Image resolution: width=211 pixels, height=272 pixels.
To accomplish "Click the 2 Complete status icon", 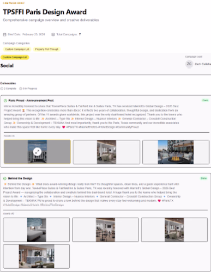I will tap(2, 89).
